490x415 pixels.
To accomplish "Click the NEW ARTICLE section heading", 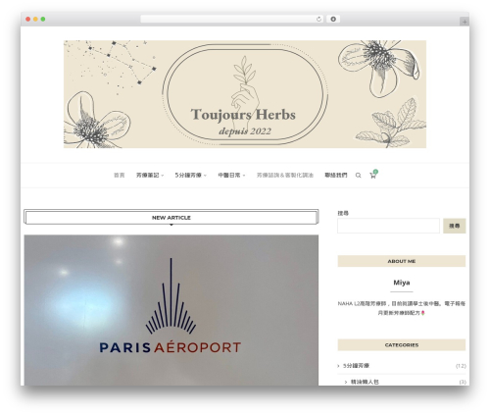I will click(171, 218).
